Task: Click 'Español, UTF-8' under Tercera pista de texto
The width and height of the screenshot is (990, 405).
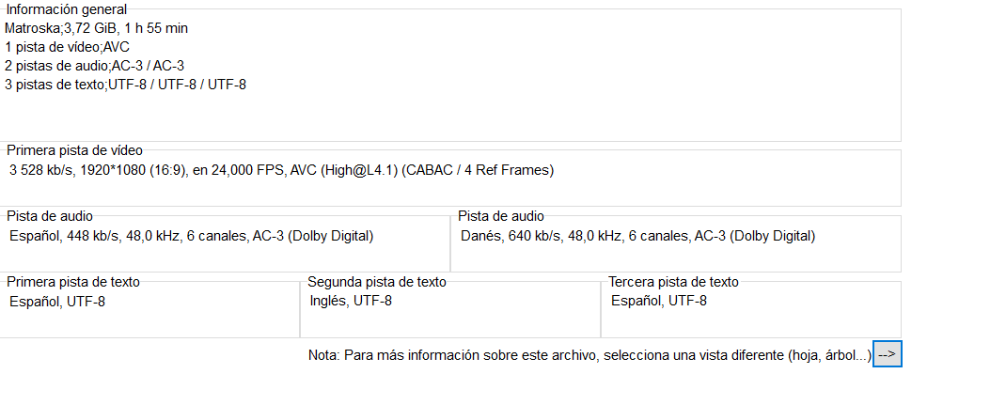Action: coord(658,301)
